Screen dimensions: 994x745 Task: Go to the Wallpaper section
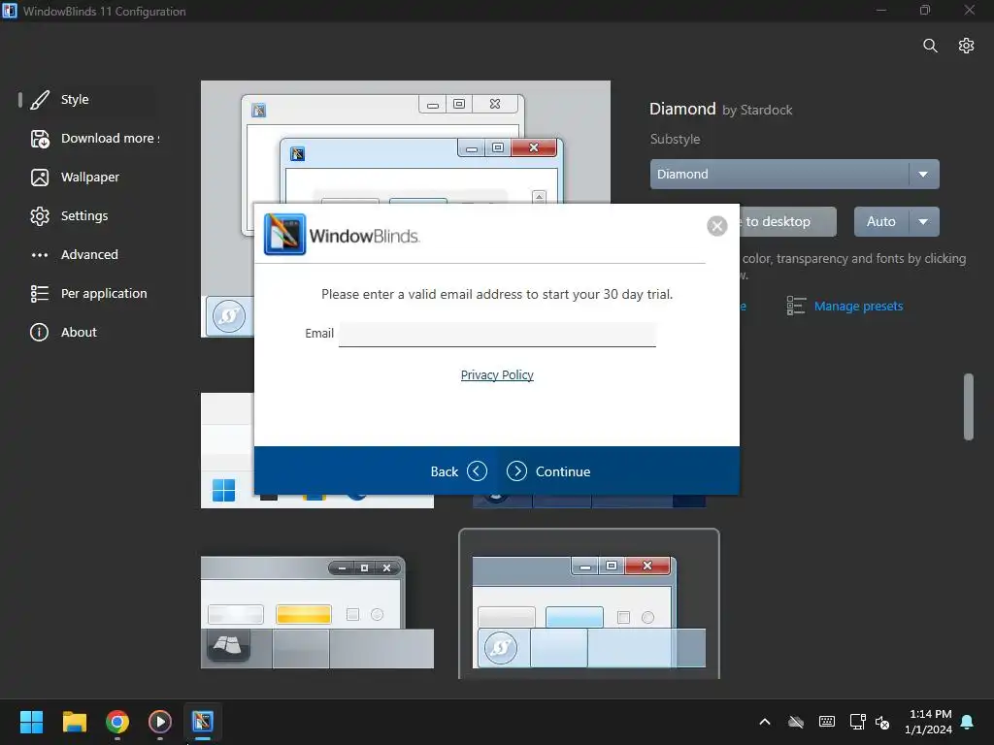click(89, 178)
